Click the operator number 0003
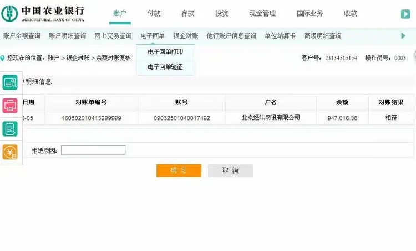Image resolution: width=416 pixels, height=251 pixels. tap(400, 58)
